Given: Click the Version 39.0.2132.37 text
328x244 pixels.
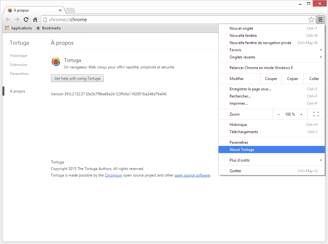Looking at the screenshot, I should tap(109, 94).
